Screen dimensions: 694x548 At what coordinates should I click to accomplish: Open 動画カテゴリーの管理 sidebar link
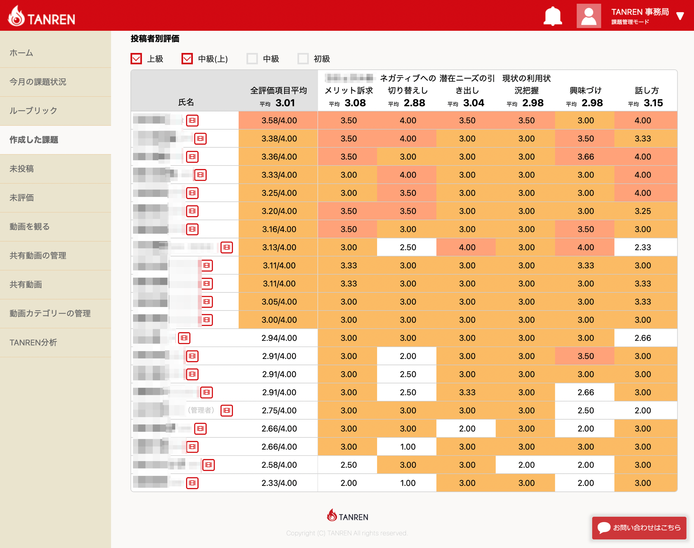point(50,313)
